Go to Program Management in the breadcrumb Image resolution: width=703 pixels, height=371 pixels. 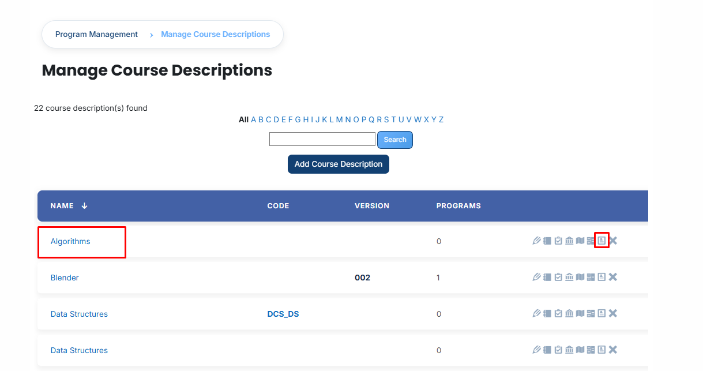point(96,34)
